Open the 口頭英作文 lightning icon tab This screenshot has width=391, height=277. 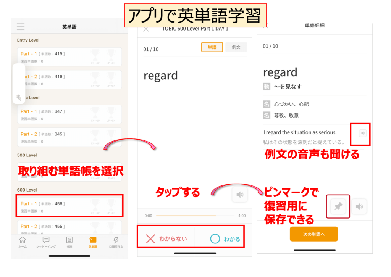point(116,242)
